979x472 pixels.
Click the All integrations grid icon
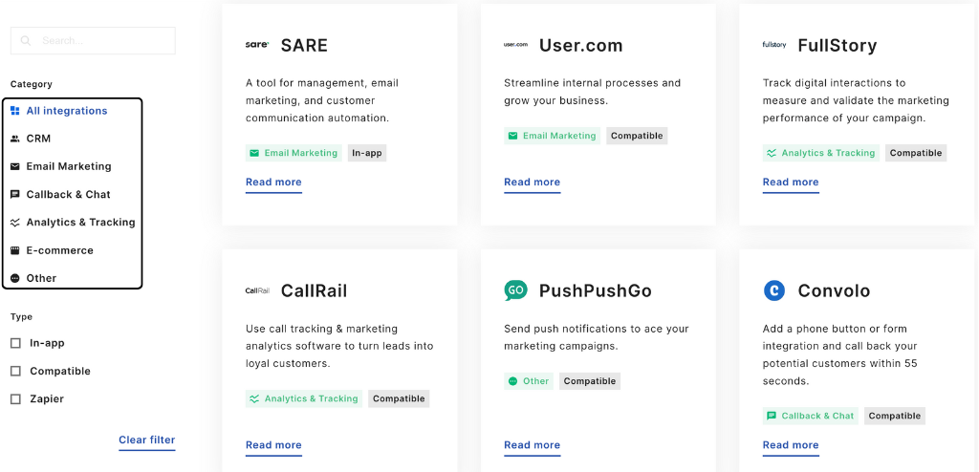tap(15, 111)
